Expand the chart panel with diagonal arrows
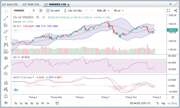The image size is (180, 108). 176,4
